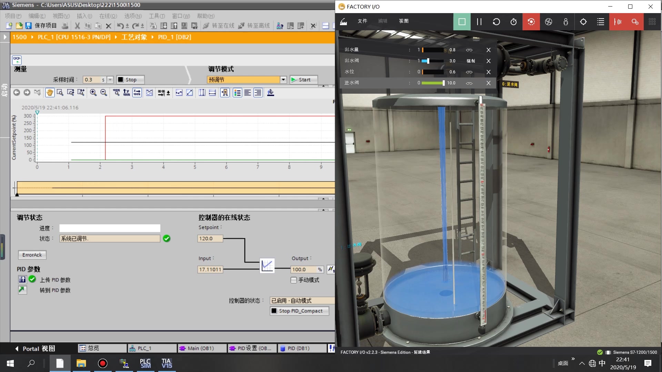The height and width of the screenshot is (372, 662).
Task: Switch to the Main (OB1) editor tab
Action: pos(201,348)
